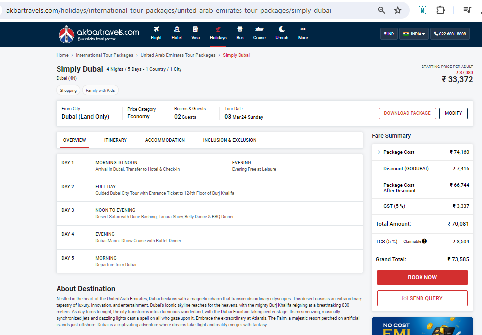Click the Tour Date 03 Mar'24 field
482x335 pixels.
(244, 113)
